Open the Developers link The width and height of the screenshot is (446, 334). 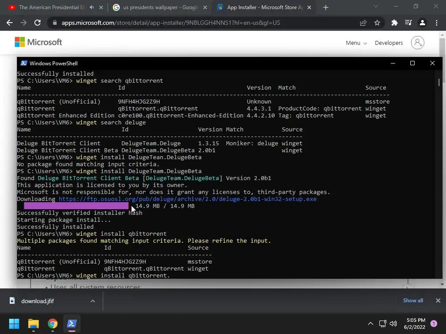click(x=389, y=43)
